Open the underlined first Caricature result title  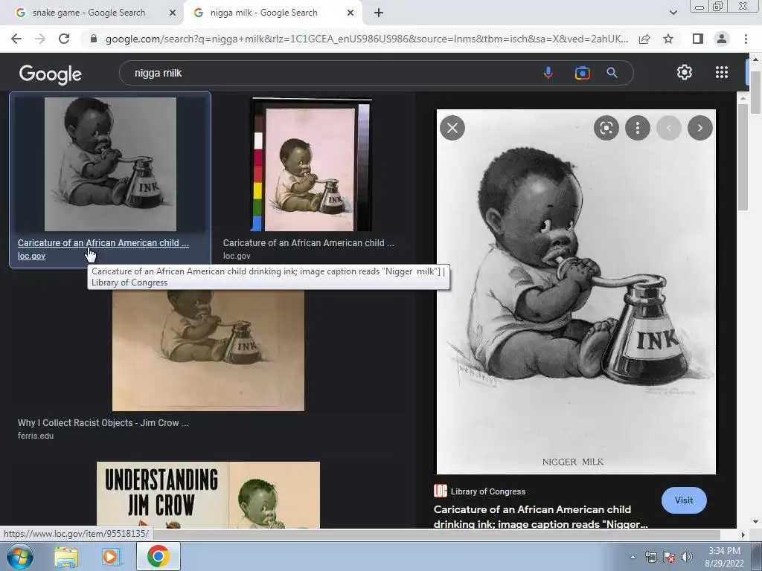[103, 243]
